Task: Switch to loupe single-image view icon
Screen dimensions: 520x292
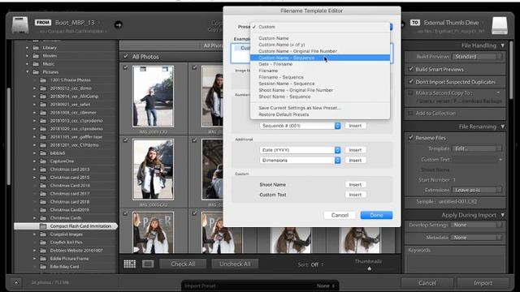Action: 148,264
